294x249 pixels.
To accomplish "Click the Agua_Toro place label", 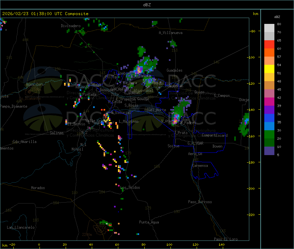I will coord(35,84).
